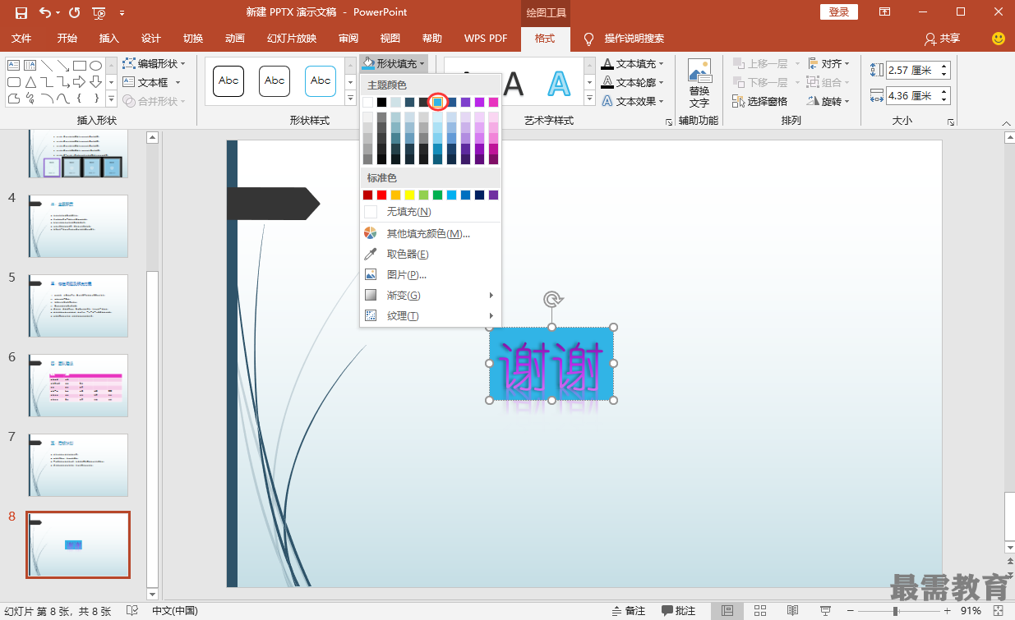Undo the last action
The height and width of the screenshot is (620, 1015).
(x=44, y=12)
